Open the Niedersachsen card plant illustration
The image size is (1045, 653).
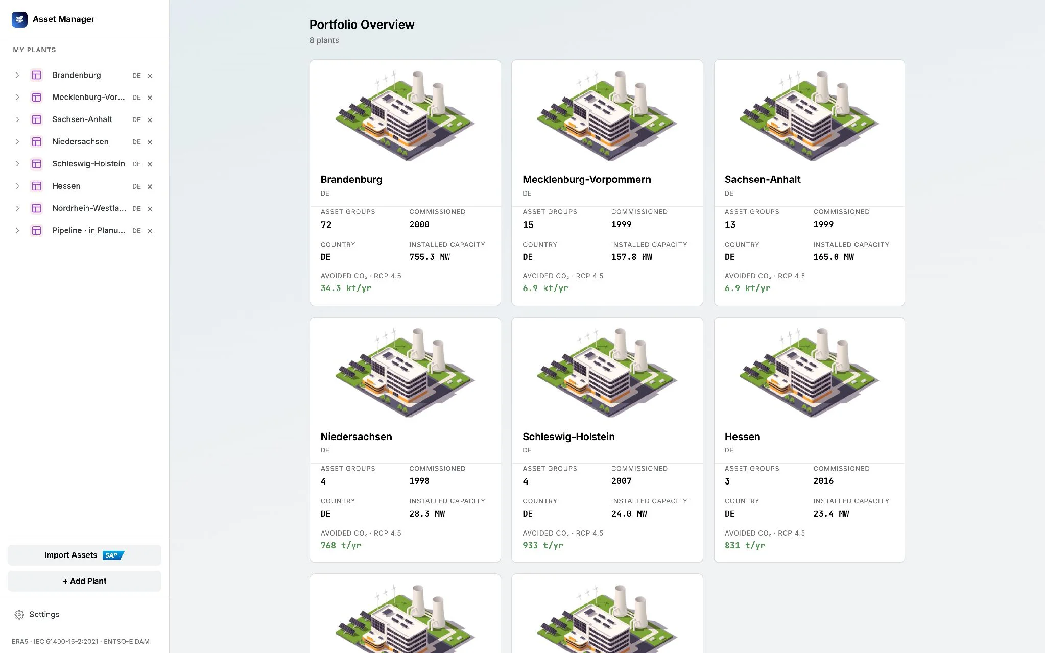[405, 373]
